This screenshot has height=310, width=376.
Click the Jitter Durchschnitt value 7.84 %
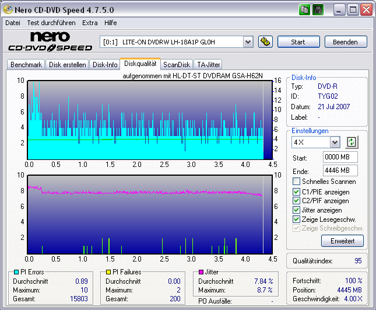[263, 281]
